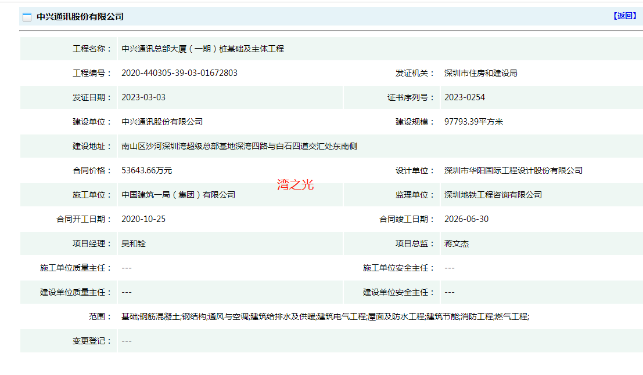The width and height of the screenshot is (643, 375).
Task: Select the project name 中兴通讯总部大厦 text
Action: (202, 49)
